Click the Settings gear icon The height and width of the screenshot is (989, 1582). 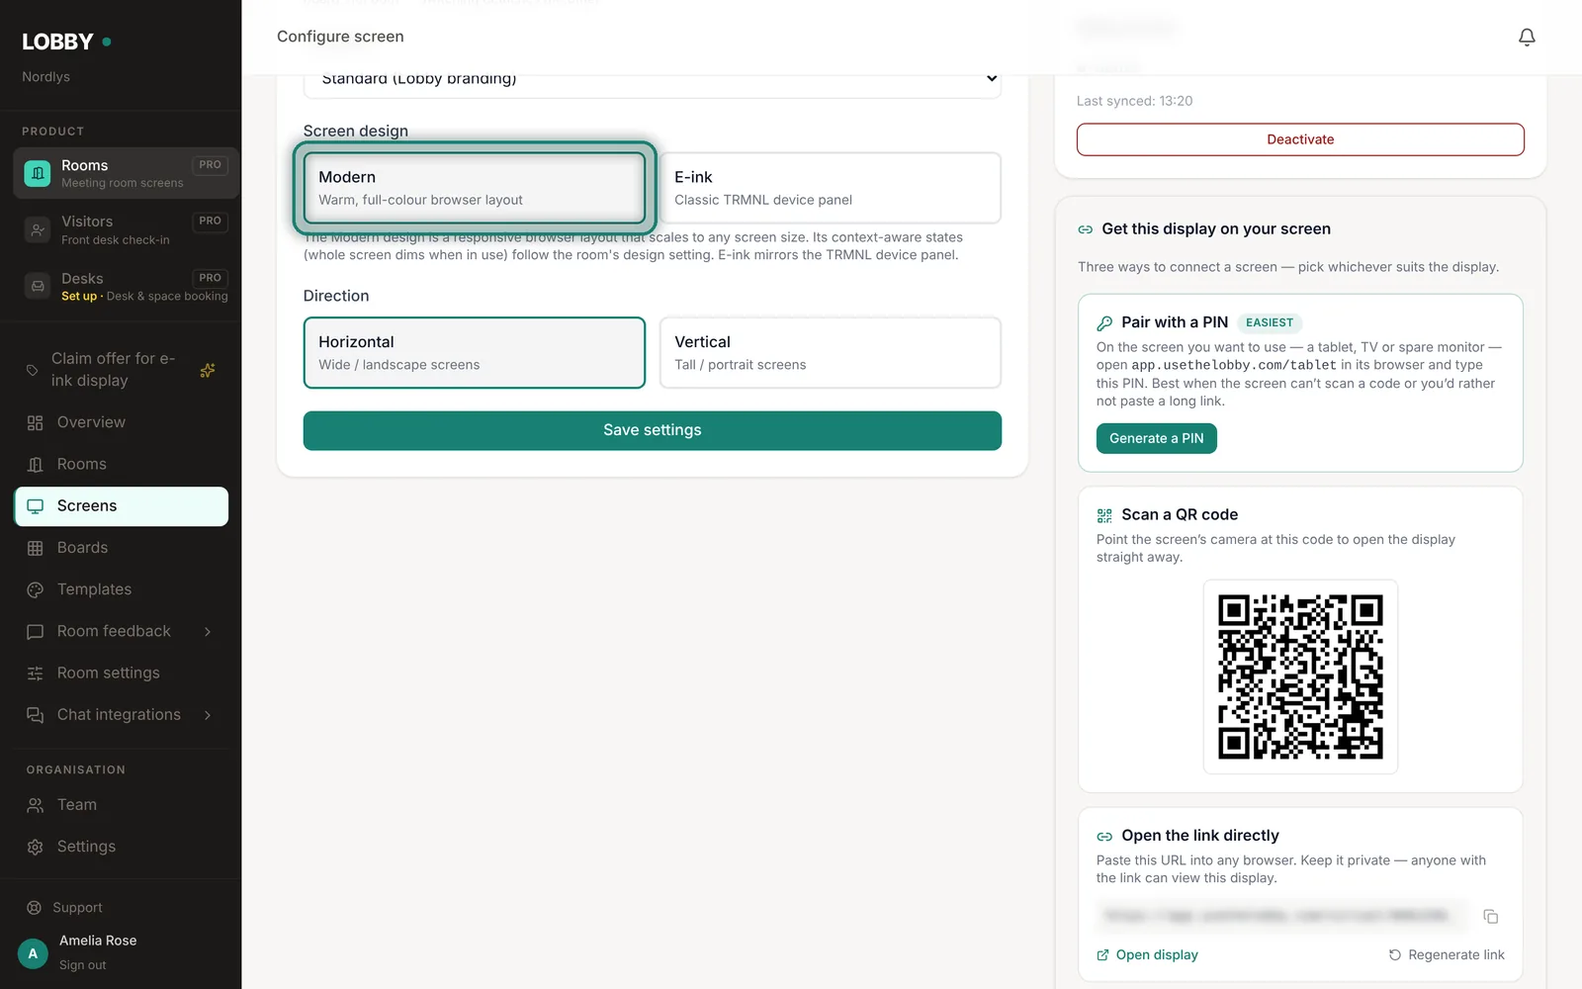click(36, 847)
